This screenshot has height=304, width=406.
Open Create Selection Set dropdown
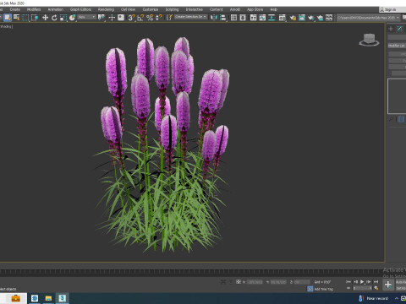191,17
